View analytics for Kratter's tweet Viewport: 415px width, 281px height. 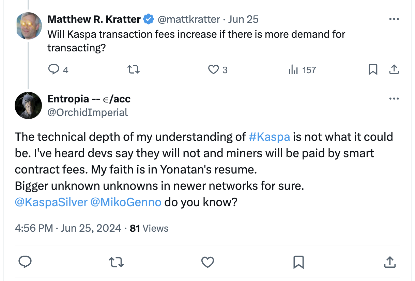point(293,70)
